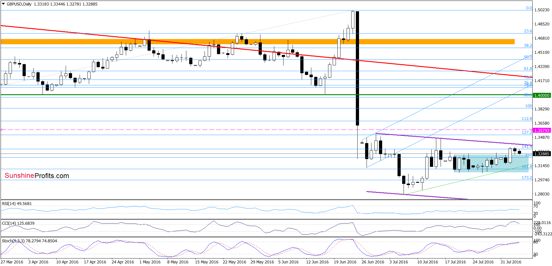Click the 228.0116 CCI scale value
The width and height of the screenshot is (552, 266).
(542, 223)
